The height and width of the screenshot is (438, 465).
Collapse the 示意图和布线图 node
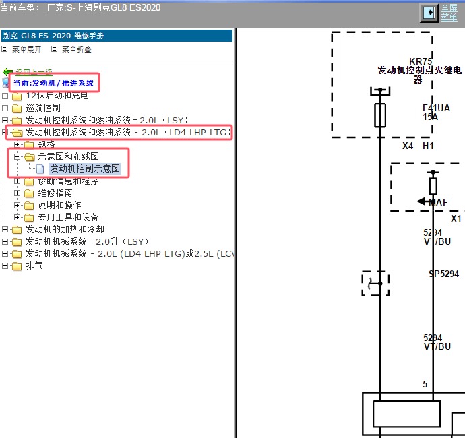(x=18, y=156)
